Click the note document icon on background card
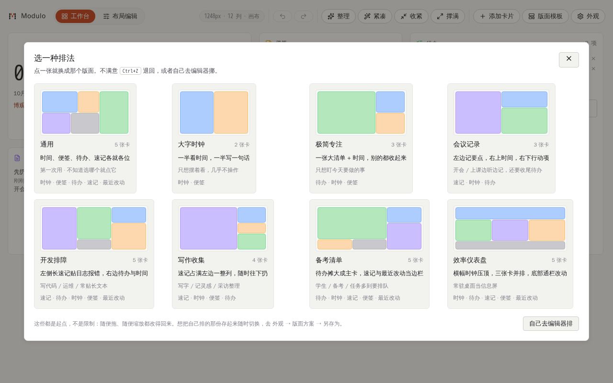Screen dimensions: 613x383 17,158
